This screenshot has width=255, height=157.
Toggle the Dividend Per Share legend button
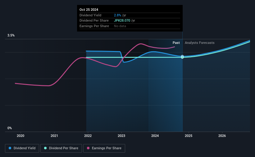[61, 148]
